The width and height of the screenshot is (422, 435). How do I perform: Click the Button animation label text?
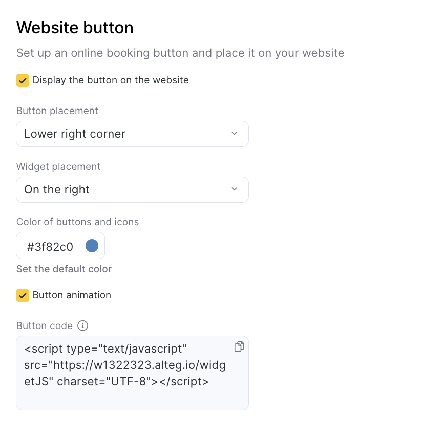(72, 295)
